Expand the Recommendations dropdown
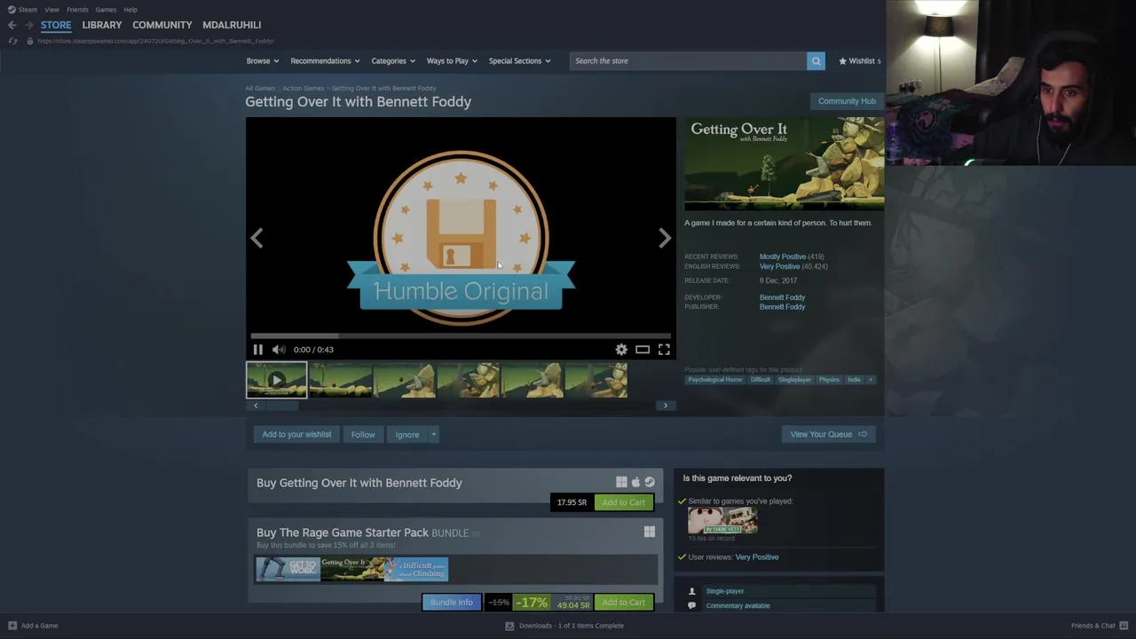 (325, 61)
